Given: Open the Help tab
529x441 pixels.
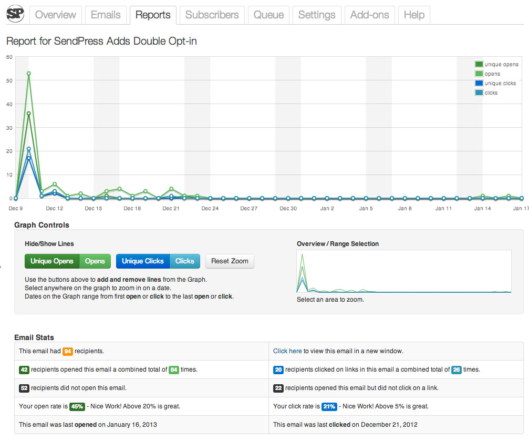Looking at the screenshot, I should pos(414,15).
